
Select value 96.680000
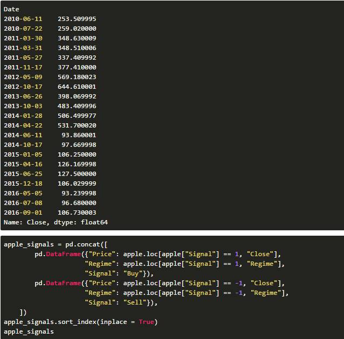click(x=79, y=203)
